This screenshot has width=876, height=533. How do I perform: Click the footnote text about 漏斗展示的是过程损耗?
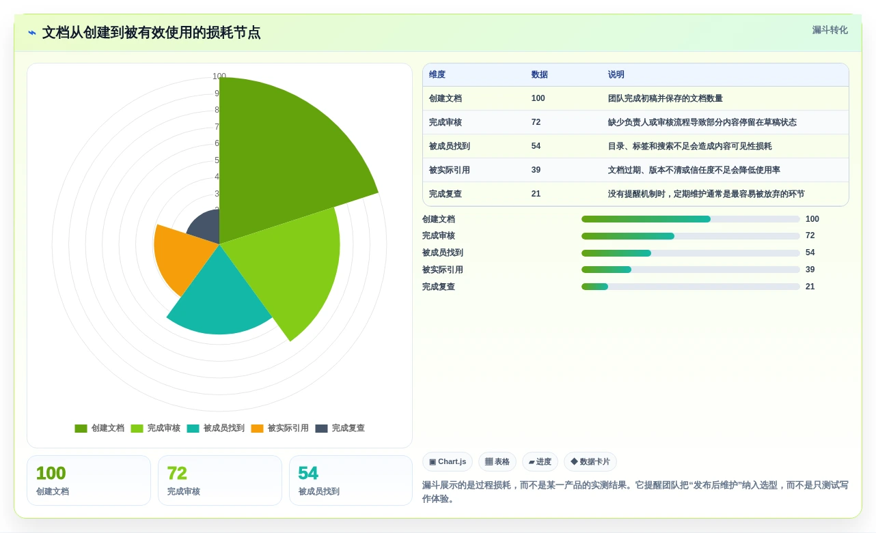(635, 492)
